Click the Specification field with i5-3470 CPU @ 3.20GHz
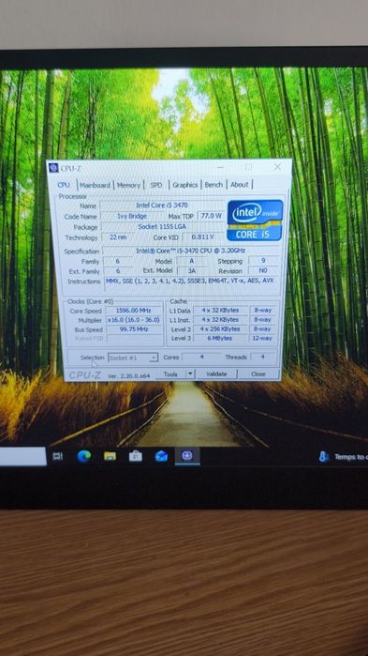The image size is (368, 656). tap(190, 251)
